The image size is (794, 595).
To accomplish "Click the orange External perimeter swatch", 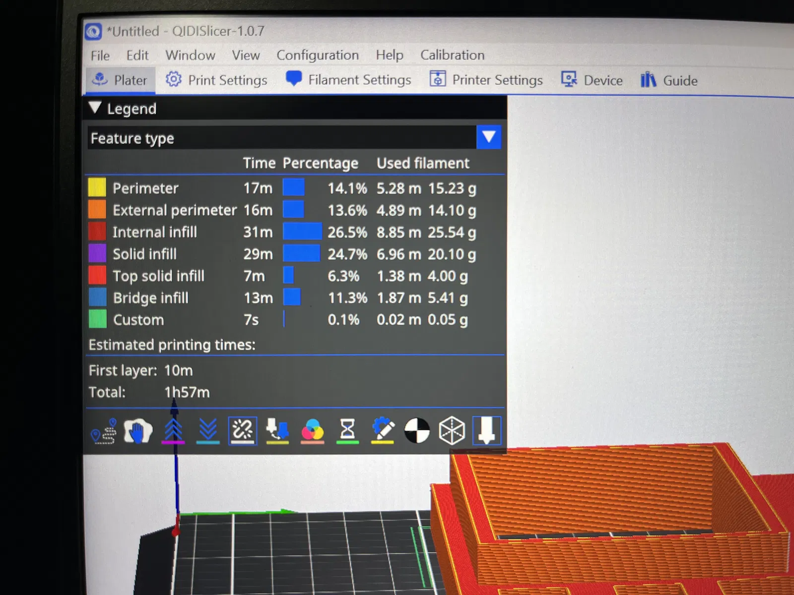I will [97, 209].
